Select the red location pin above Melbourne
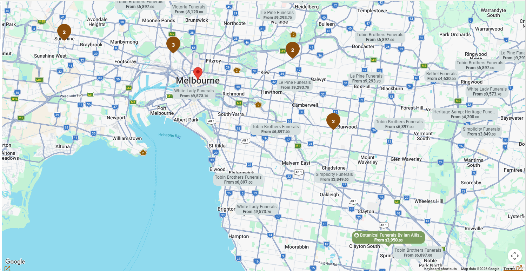 [198, 73]
